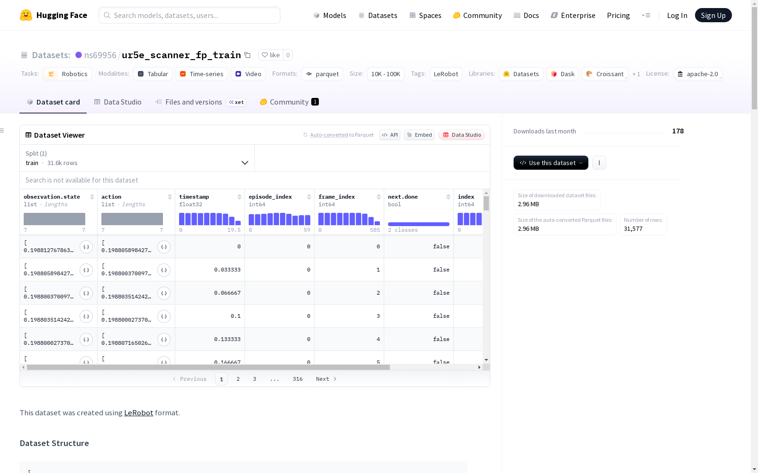Expand JSON for action 0.198803514242 cell
The image size is (758, 473).
point(164,293)
